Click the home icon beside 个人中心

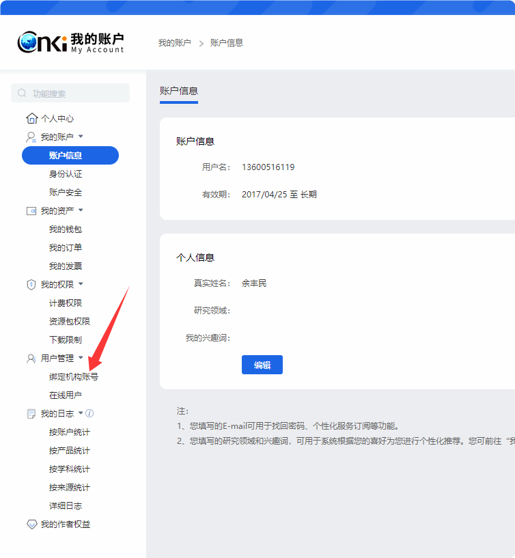click(31, 118)
